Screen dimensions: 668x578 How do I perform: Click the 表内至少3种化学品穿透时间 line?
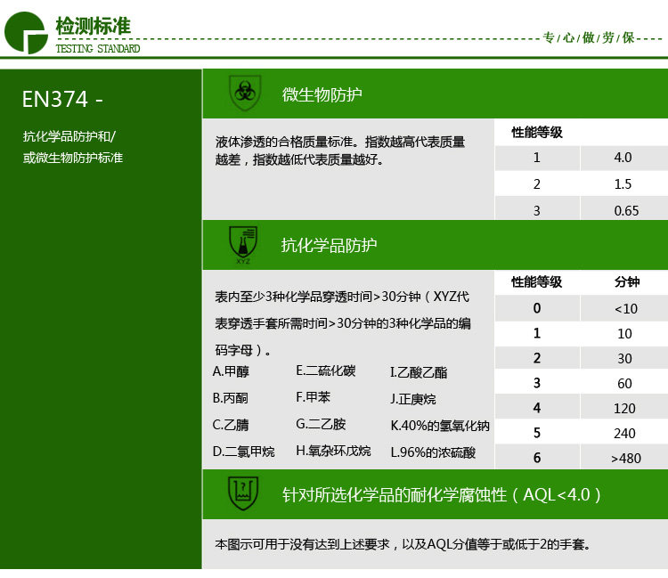tap(342, 297)
